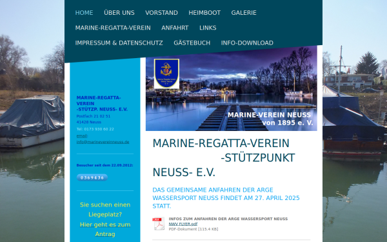The image size is (387, 242).
Task: Click the 'INFOS ZUM ANFAHREN DER ARGE WASSERSPORT NEUSS' title
Action: coord(228,219)
